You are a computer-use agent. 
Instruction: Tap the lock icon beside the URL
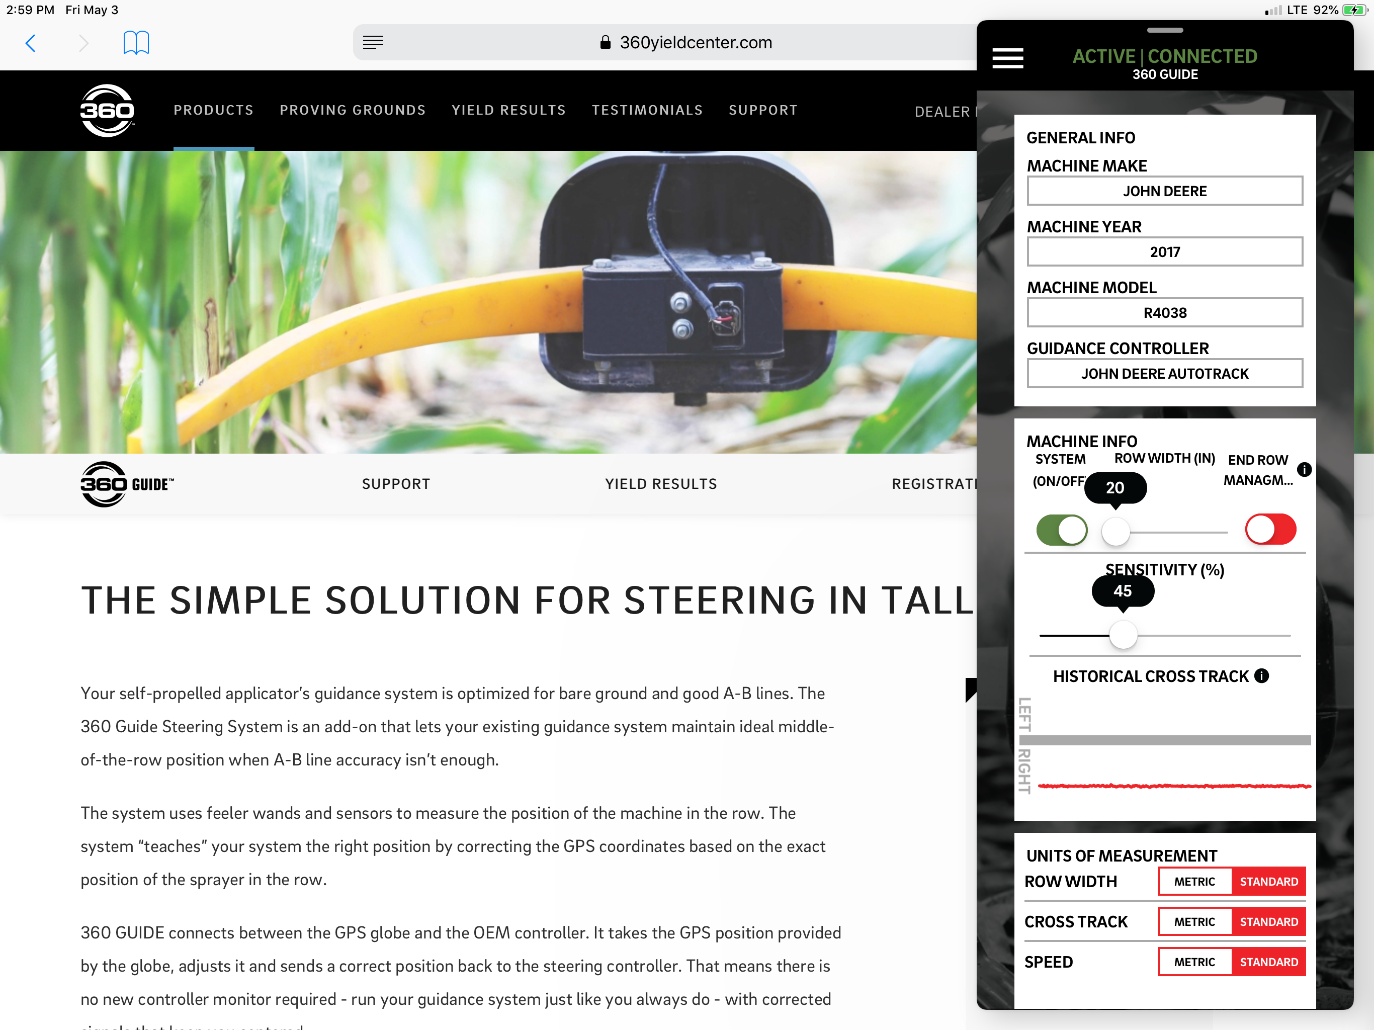(x=605, y=42)
